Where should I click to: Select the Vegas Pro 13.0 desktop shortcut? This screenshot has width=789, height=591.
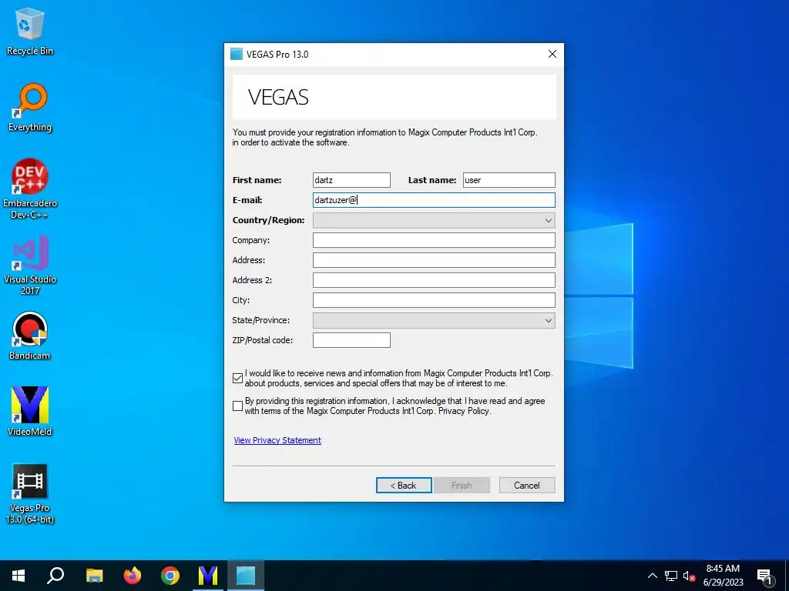(x=30, y=493)
